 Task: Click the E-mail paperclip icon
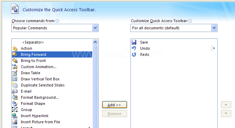[15, 91]
